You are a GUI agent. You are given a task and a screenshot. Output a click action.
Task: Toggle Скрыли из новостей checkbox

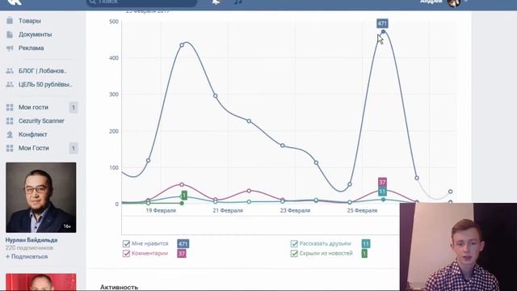(294, 253)
